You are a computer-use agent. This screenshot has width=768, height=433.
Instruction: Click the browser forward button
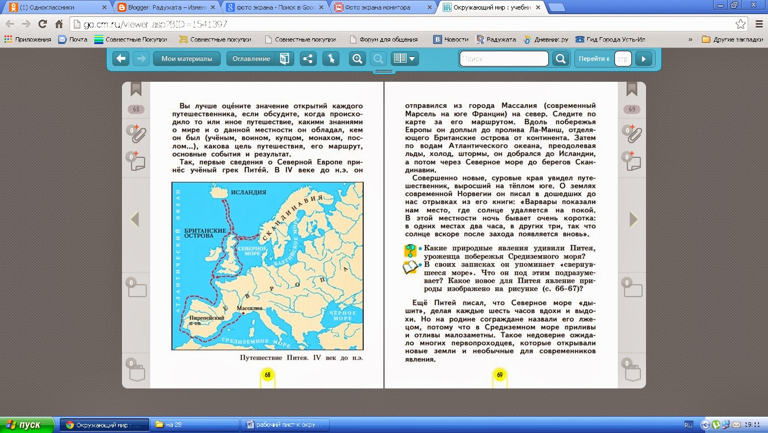click(x=27, y=24)
